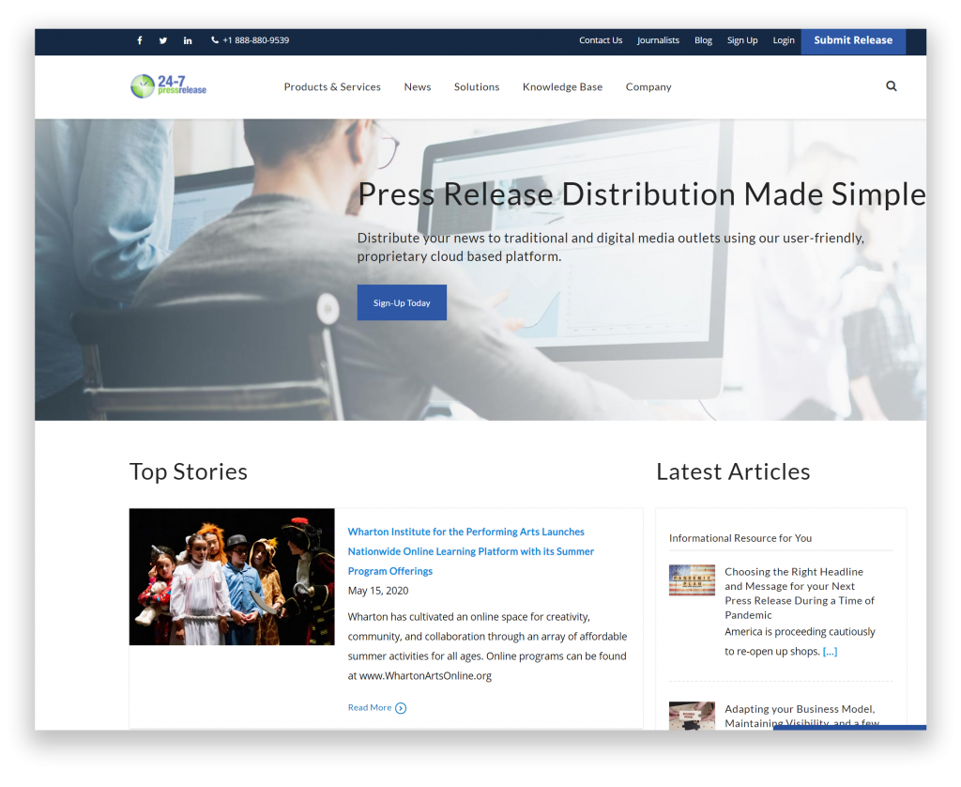Click the Read More arrow icon
Screen dimensions: 961x787
(401, 708)
